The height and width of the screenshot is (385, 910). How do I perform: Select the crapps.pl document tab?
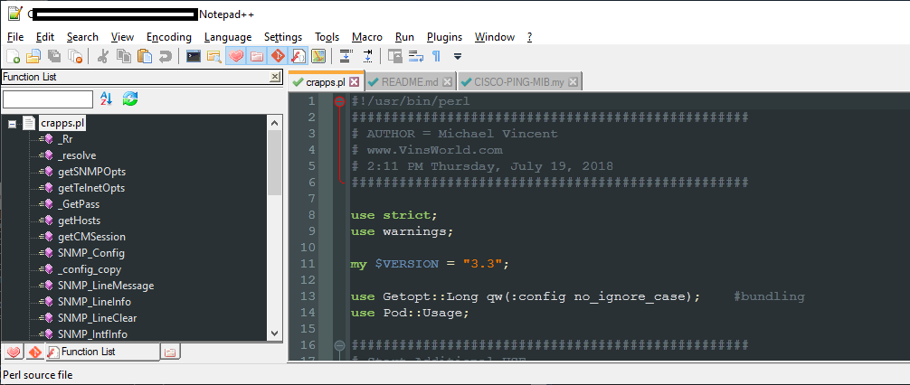326,82
